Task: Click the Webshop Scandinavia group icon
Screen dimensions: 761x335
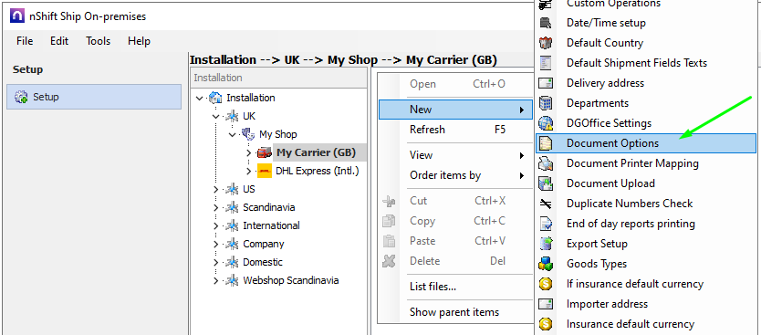Action: (x=232, y=280)
